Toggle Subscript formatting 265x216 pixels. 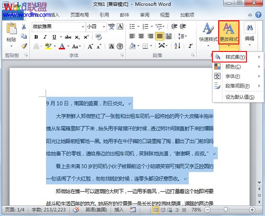pyautogui.click(x=77, y=37)
